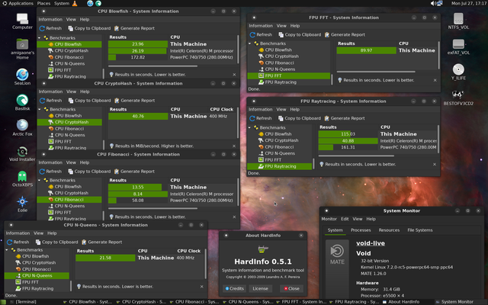
Task: Click VLC cone launcher in top panel
Action: pyautogui.click(x=75, y=3)
